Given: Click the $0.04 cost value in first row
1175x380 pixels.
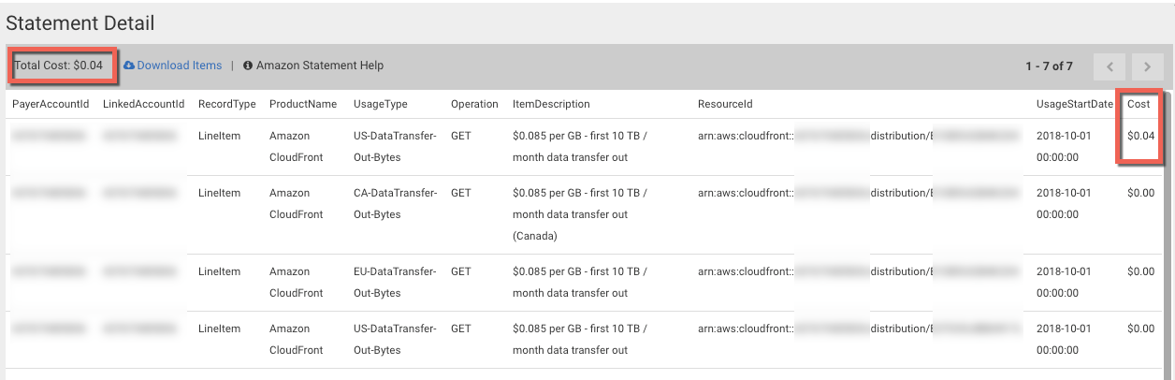Looking at the screenshot, I should click(1141, 136).
